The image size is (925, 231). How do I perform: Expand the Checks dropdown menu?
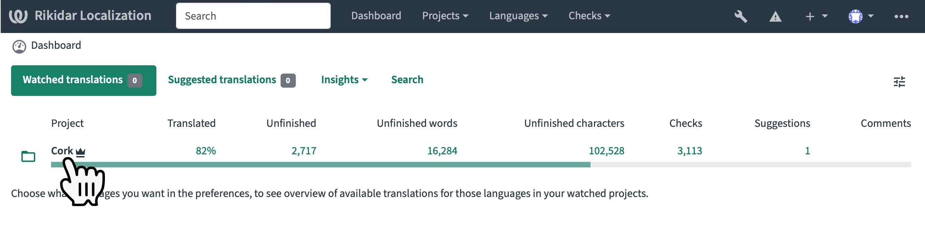pos(589,16)
